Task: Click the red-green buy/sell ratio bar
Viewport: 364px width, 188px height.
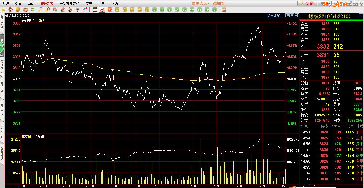Action: 331,20
